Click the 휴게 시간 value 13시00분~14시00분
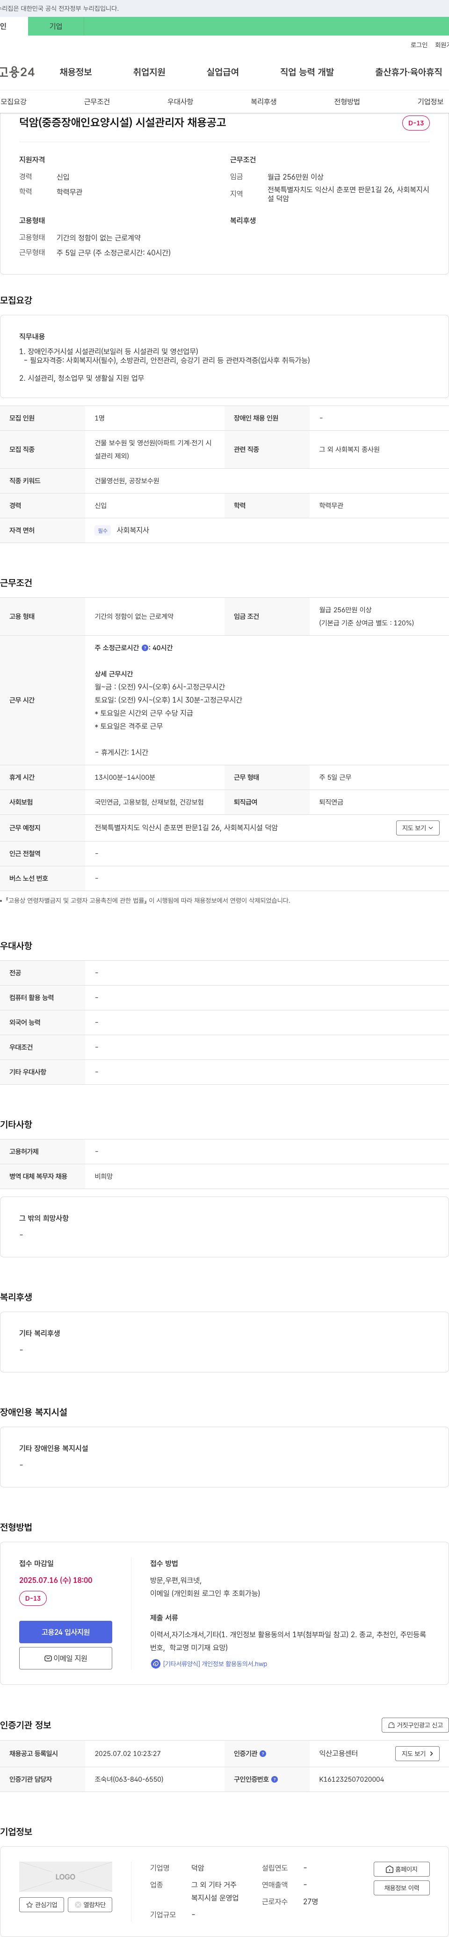Screen dimensions: 449x1937 click(x=125, y=777)
